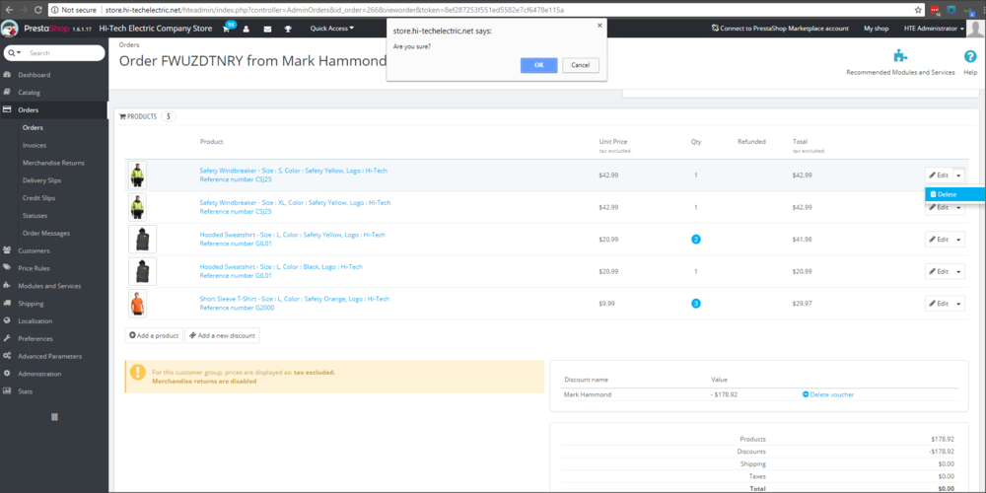Open Safety Windbreaker Size S product link
The height and width of the screenshot is (493, 986).
(294, 171)
